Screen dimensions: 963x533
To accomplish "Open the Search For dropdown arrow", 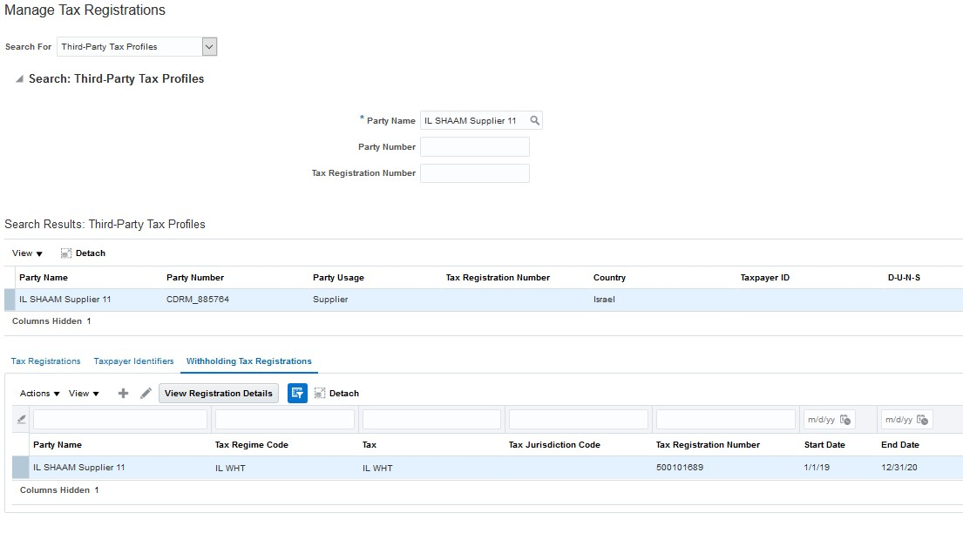I will pyautogui.click(x=209, y=47).
